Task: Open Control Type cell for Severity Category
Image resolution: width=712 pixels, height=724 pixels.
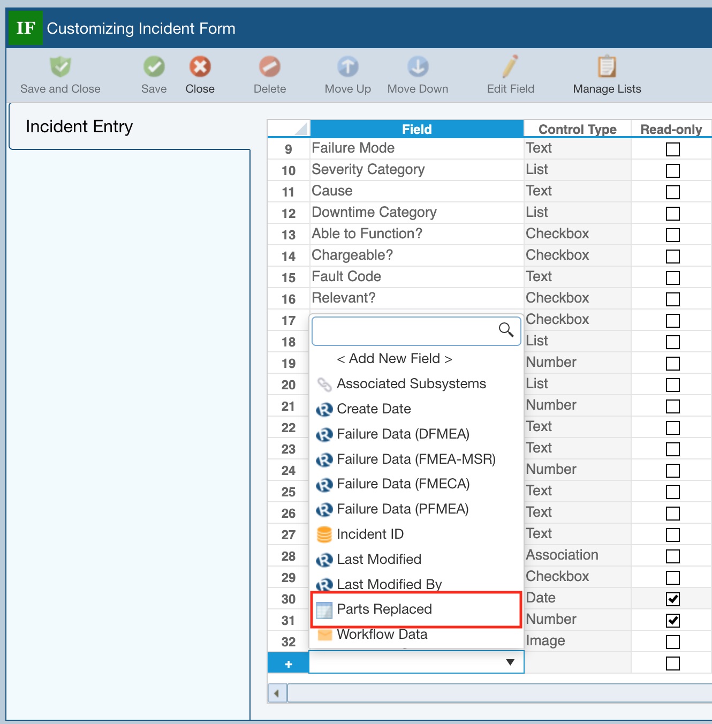Action: 577,170
